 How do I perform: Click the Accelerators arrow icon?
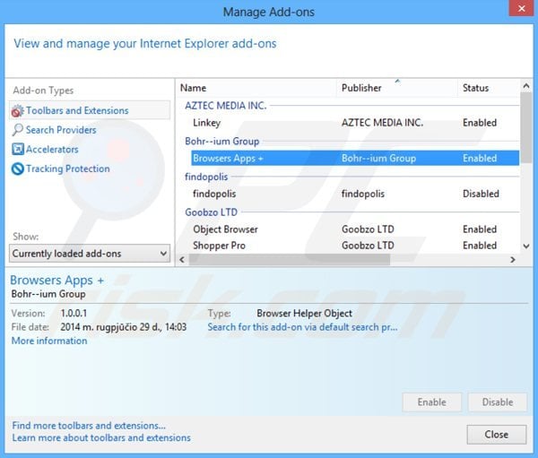point(18,150)
